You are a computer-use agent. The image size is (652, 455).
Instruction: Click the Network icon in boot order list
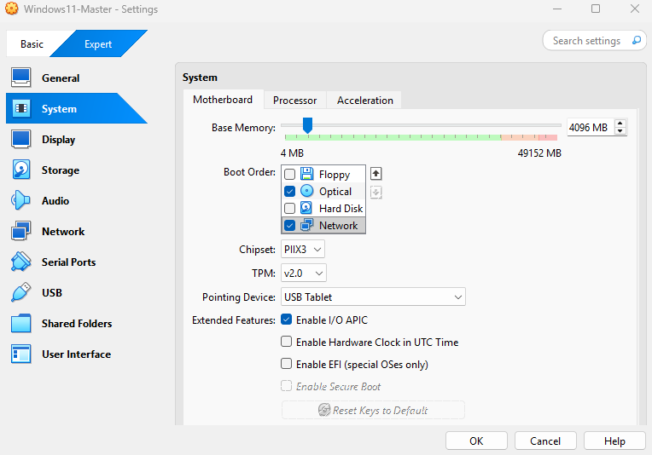(x=307, y=225)
